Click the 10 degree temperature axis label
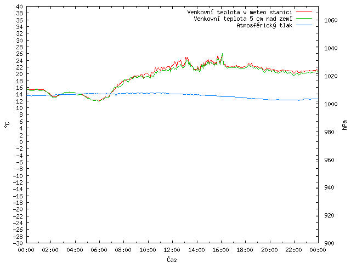 click(x=20, y=108)
